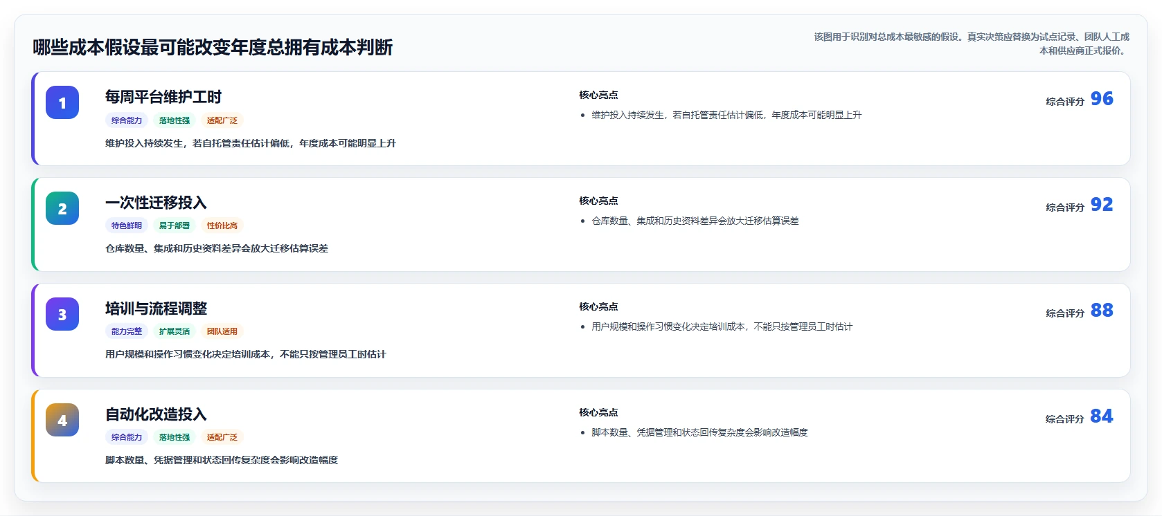Click 适配广泛 tag under 每周平台维护工时
Image resolution: width=1162 pixels, height=516 pixels.
(222, 120)
